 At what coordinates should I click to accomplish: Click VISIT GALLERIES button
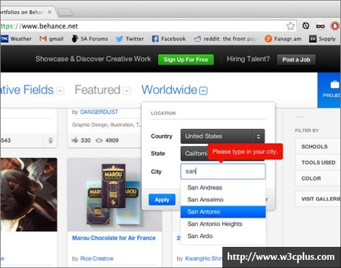point(318,198)
